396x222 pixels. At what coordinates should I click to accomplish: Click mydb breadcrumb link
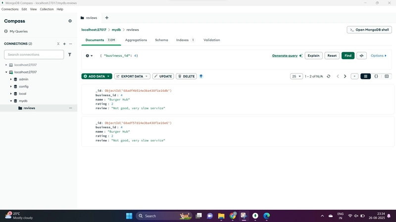(x=116, y=30)
